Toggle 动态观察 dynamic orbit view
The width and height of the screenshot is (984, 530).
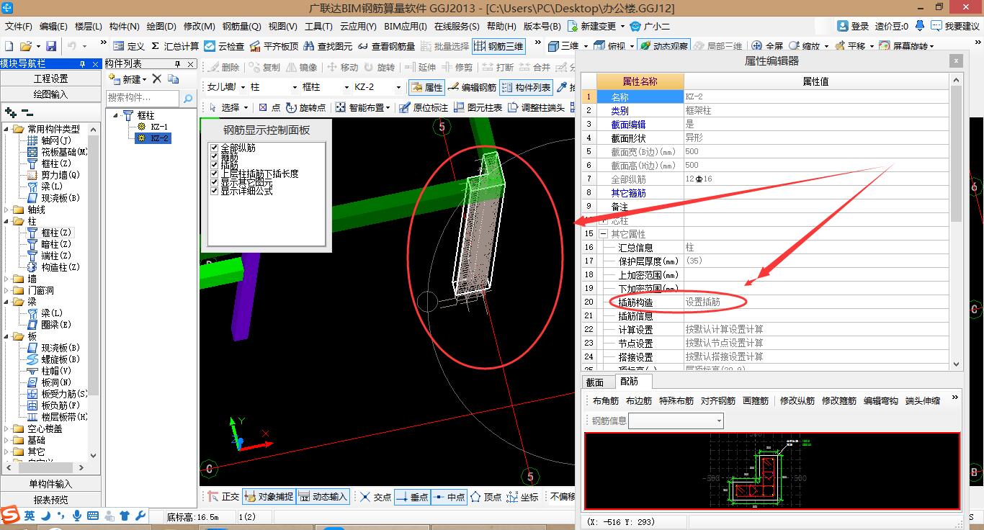pyautogui.click(x=663, y=46)
